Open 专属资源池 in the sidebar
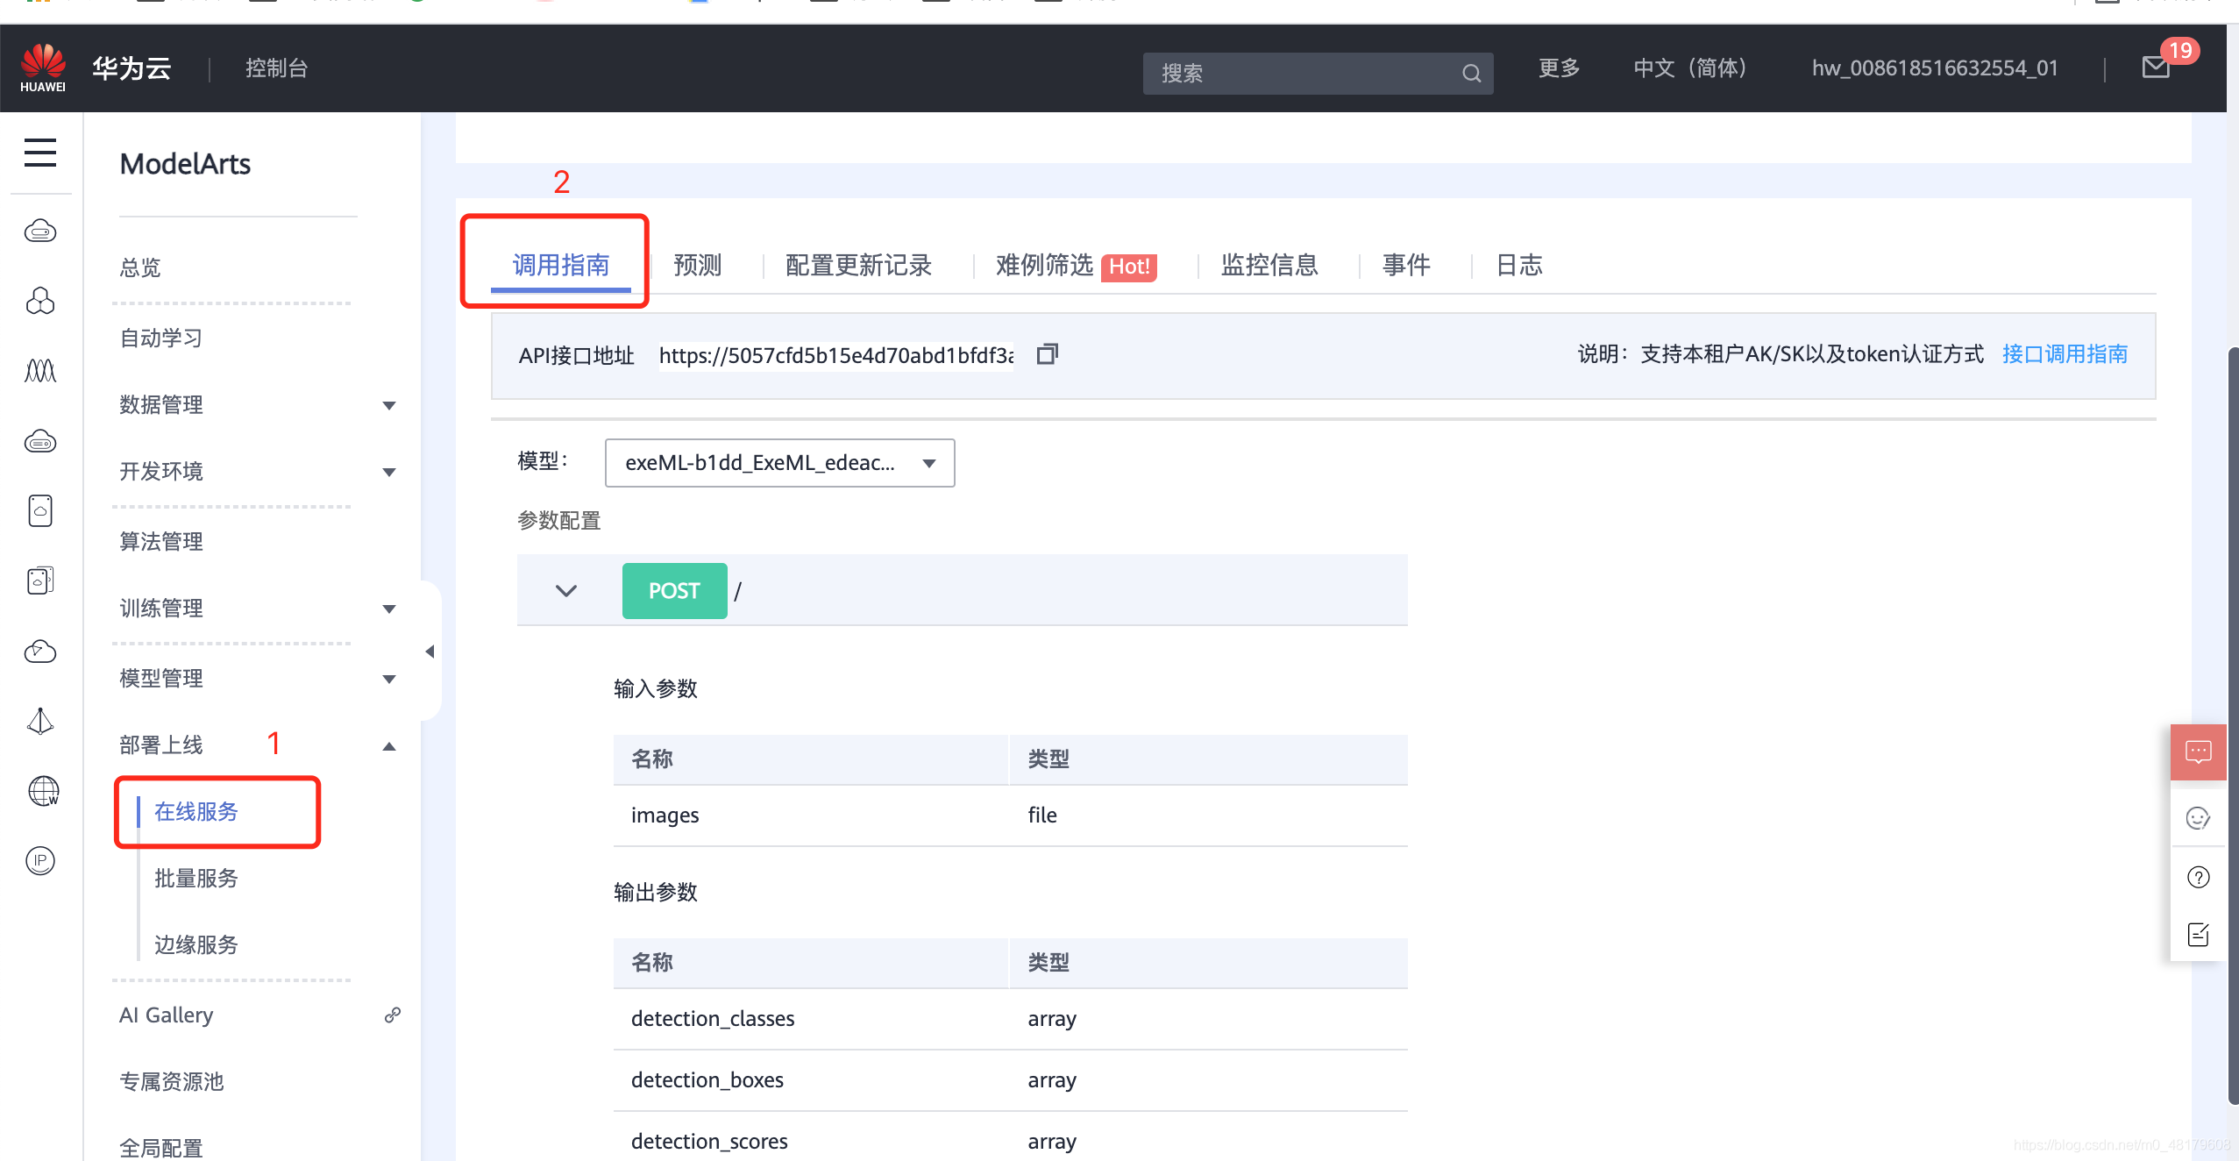The height and width of the screenshot is (1161, 2239). [171, 1081]
